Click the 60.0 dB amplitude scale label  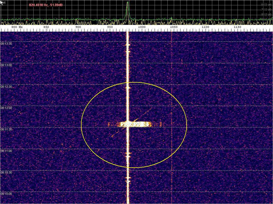(x=266, y=5)
